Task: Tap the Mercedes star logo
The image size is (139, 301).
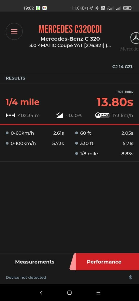Action: tap(134, 38)
